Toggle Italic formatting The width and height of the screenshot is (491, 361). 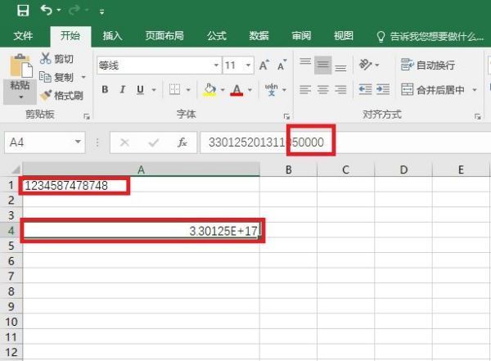pos(123,90)
